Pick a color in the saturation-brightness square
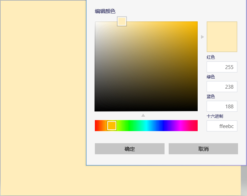 (146, 66)
